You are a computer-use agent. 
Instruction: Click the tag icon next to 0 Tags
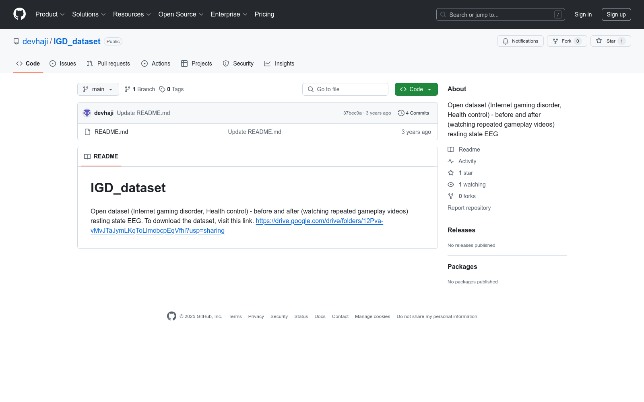[x=162, y=89]
